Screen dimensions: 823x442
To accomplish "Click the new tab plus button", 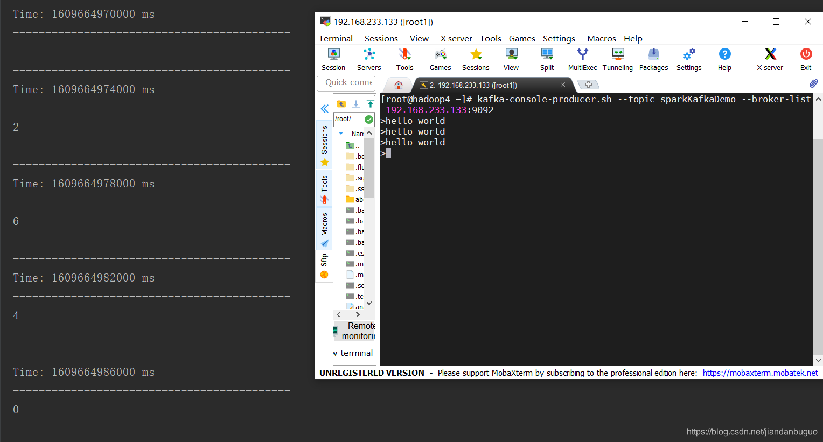I will point(588,85).
